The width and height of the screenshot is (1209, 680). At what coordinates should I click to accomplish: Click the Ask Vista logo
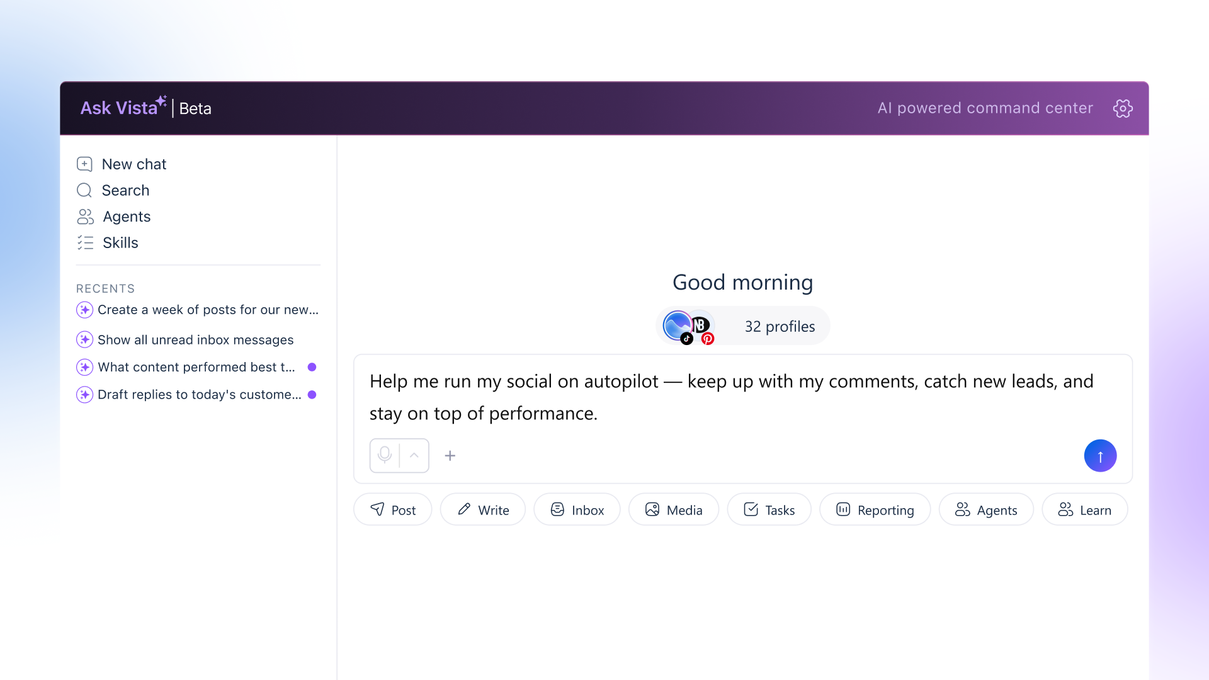point(124,107)
